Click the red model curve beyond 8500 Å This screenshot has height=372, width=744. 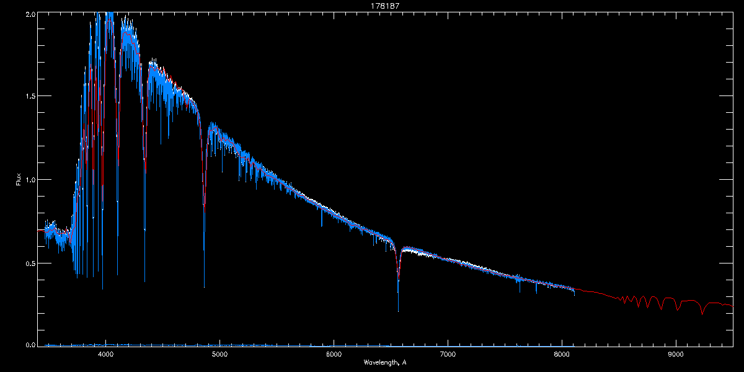[x=651, y=300]
